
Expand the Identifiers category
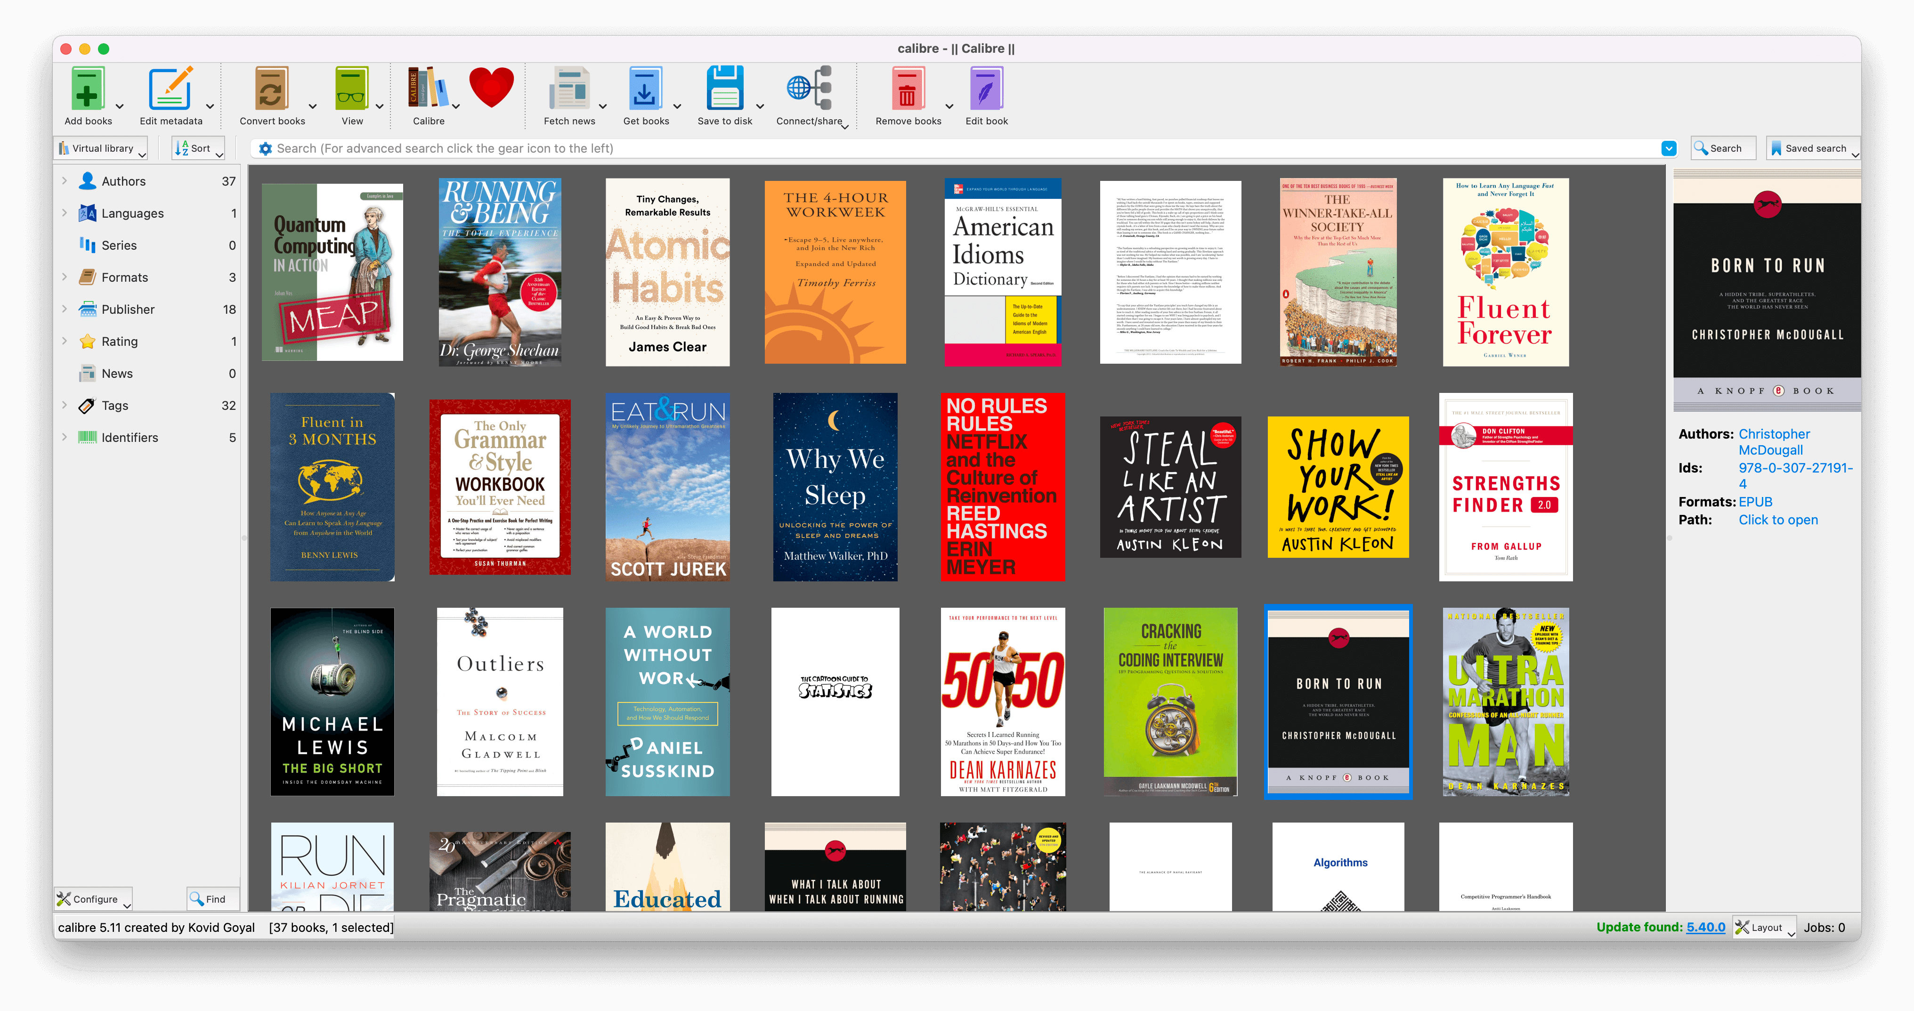point(64,437)
